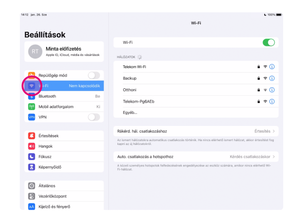Viewport: 303px width, 221px height.
Task: Open Minta előfizetés Apple ID profile
Action: pyautogui.click(x=64, y=52)
